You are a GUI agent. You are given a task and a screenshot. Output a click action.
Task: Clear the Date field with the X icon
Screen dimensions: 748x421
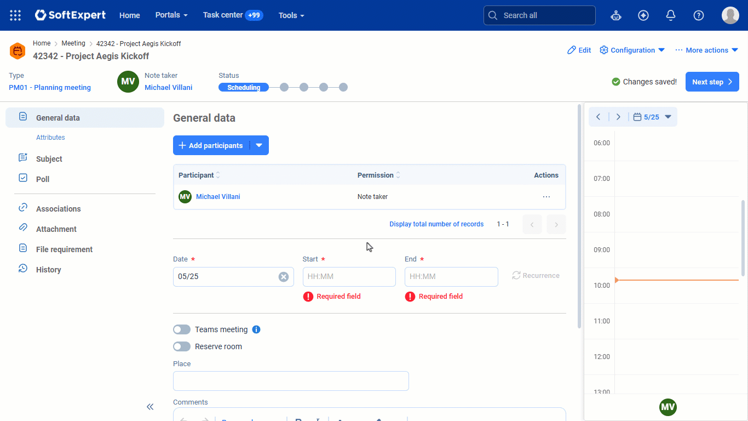(x=284, y=277)
